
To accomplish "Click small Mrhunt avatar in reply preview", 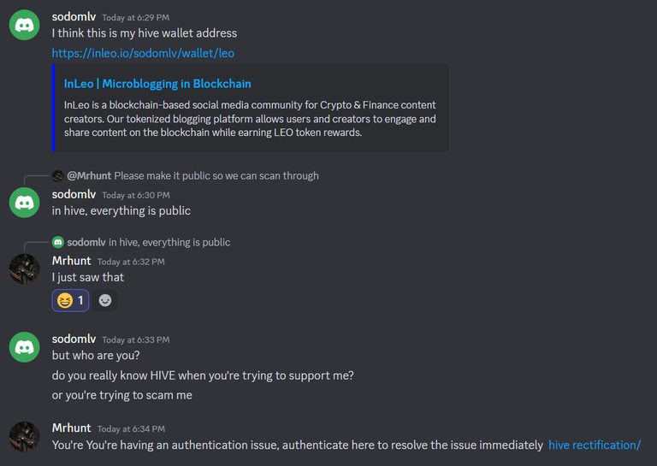I will (58, 176).
